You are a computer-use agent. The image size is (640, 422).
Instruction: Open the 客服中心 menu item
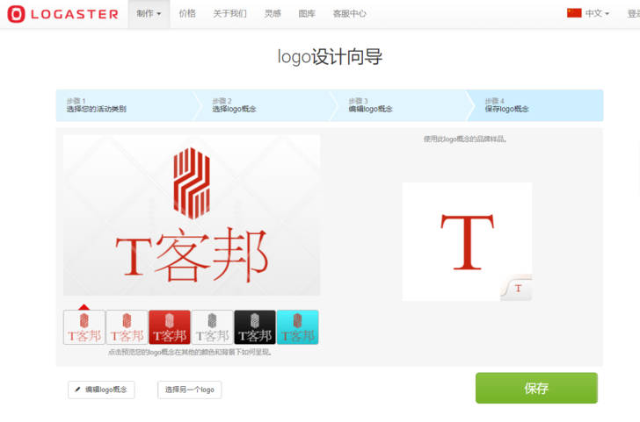pos(349,14)
